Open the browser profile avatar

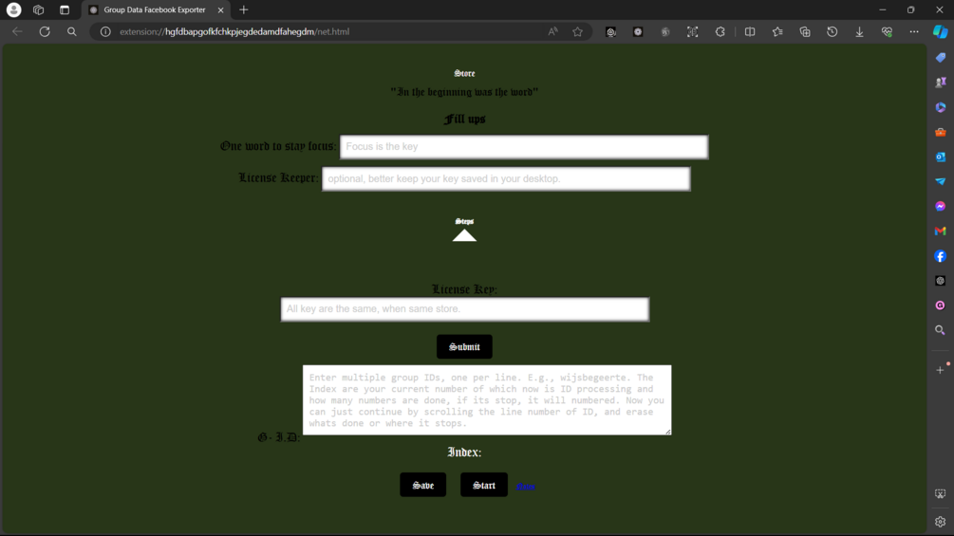click(x=13, y=9)
